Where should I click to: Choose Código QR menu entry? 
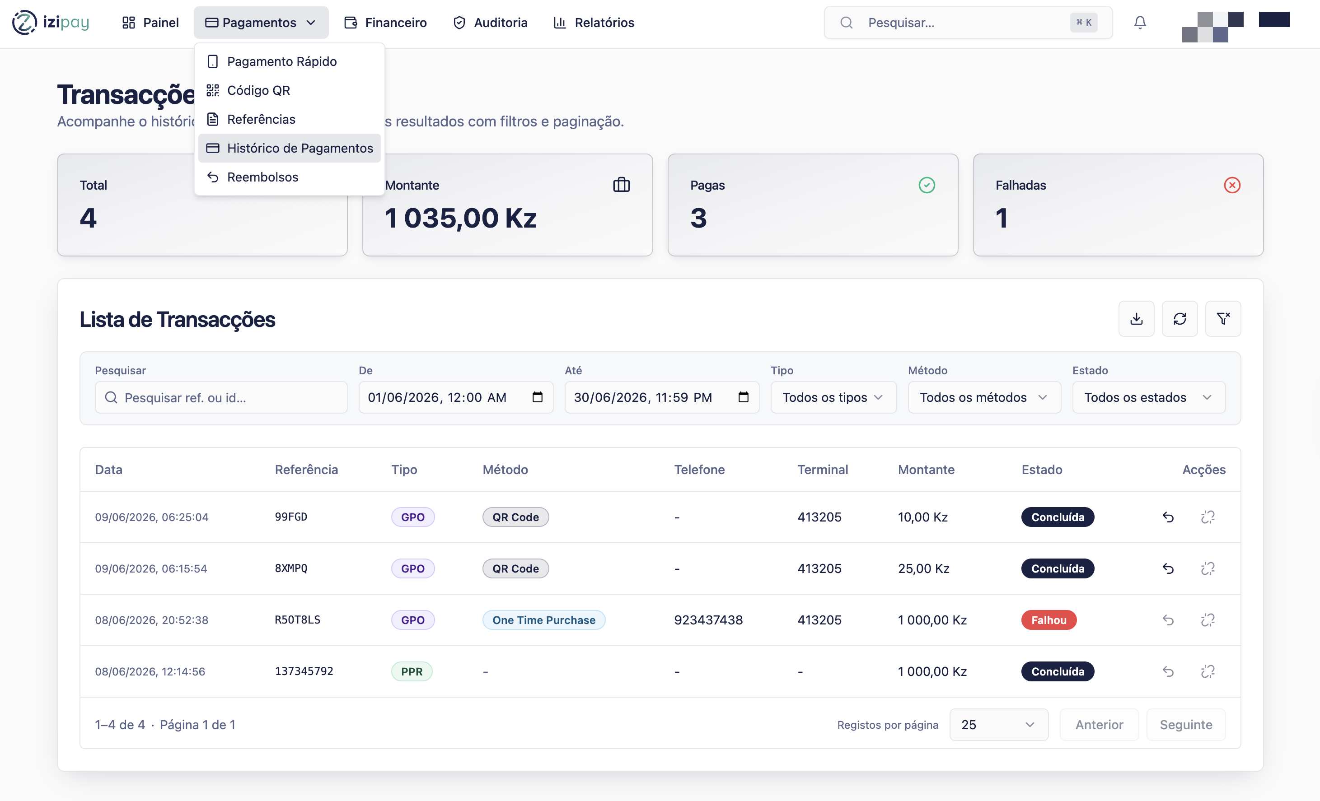click(289, 90)
